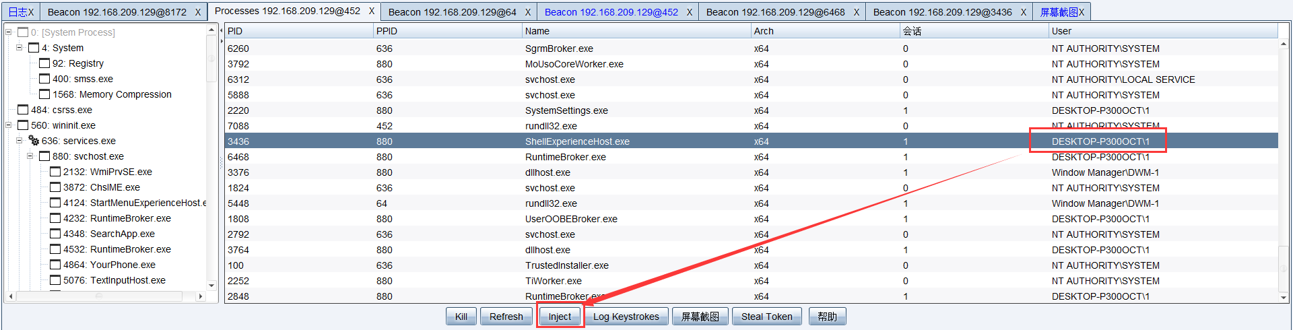
Task: Click the process icon beside 400: smss.exe
Action: point(44,79)
